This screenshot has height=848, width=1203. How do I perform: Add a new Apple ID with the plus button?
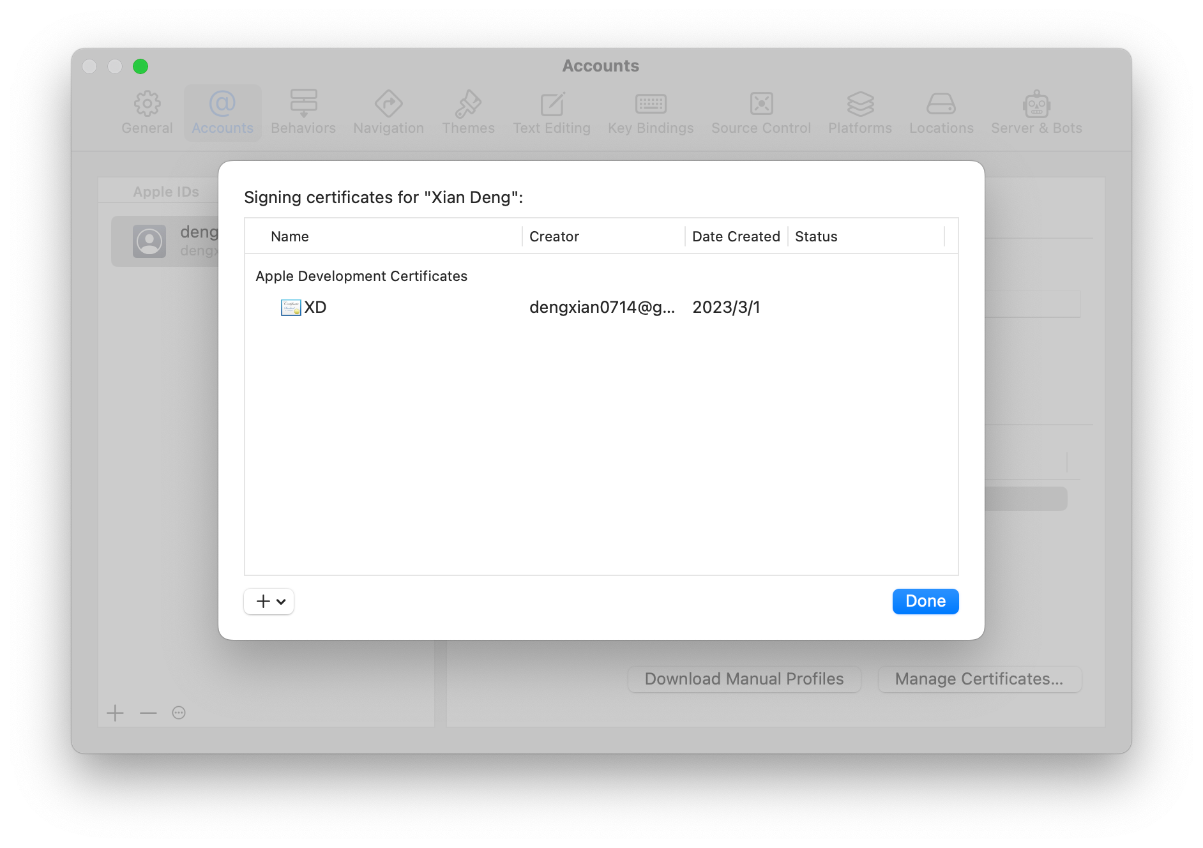click(x=116, y=713)
